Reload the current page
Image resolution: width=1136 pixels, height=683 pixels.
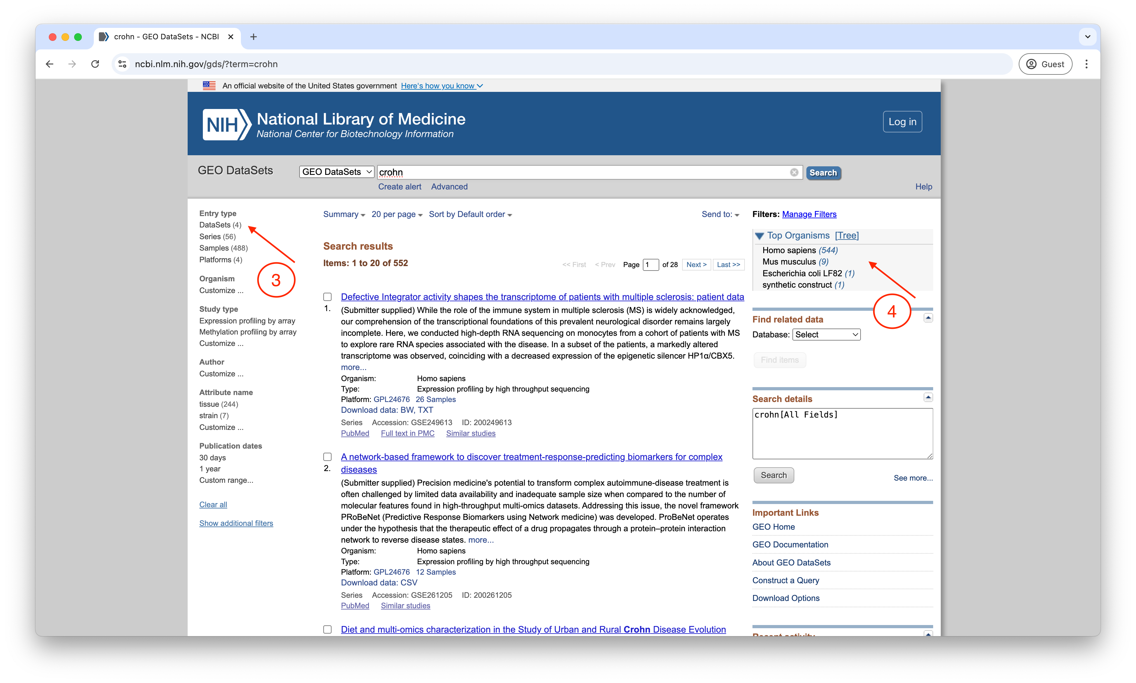click(x=95, y=64)
